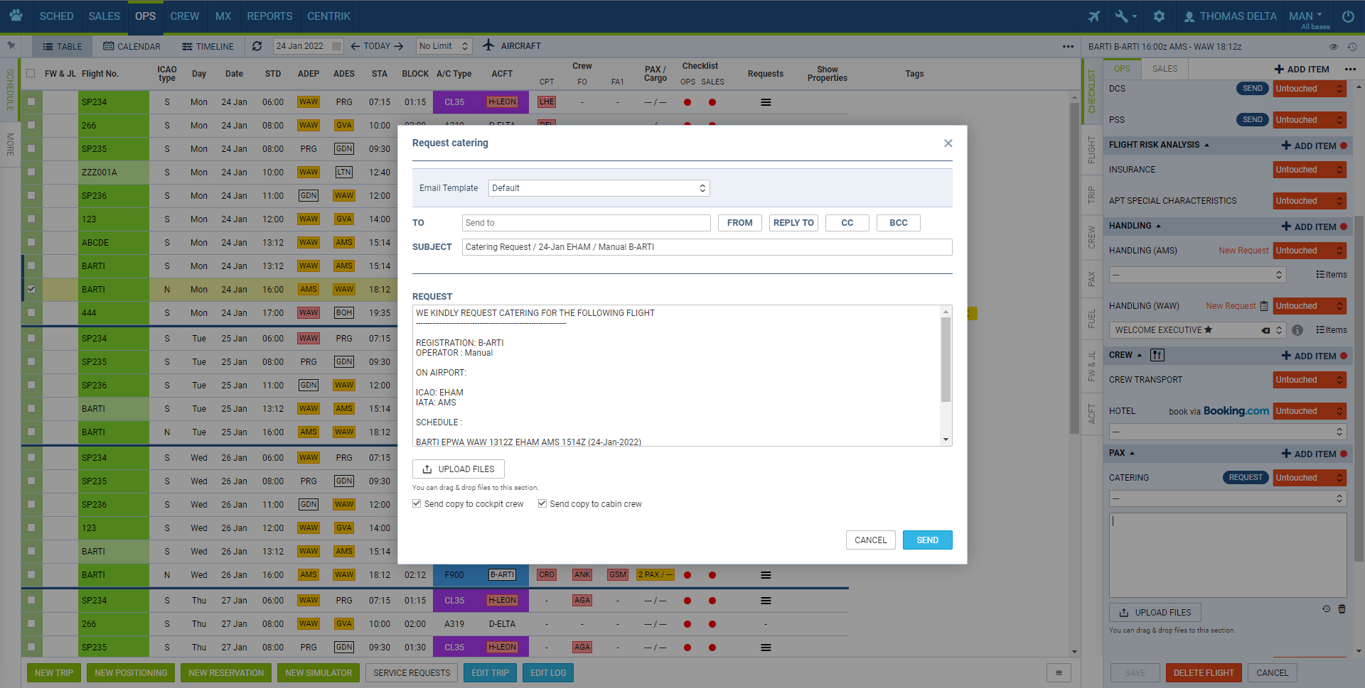Open the Email Template Default dropdown
Screen dimensions: 1365x688
599,188
